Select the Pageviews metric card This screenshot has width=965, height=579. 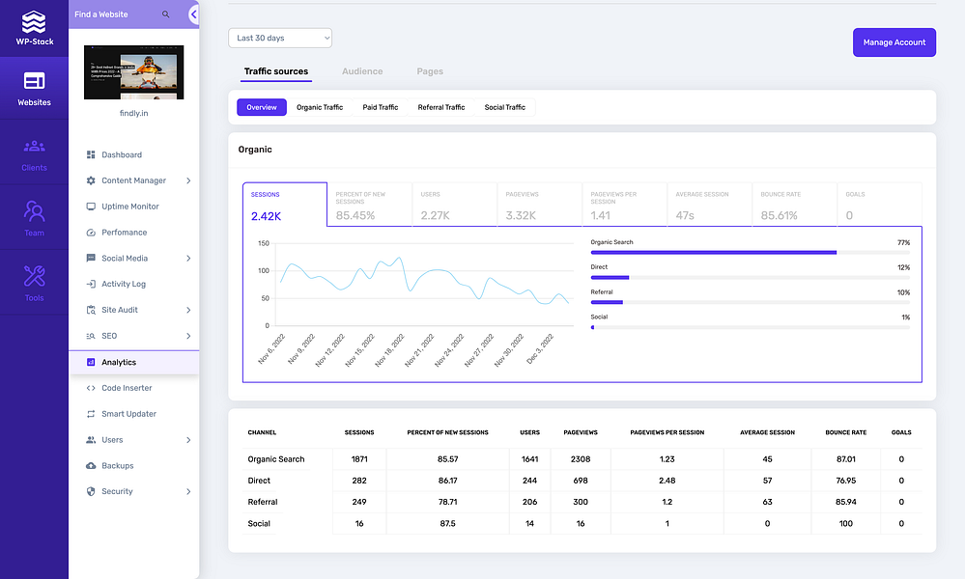(x=539, y=205)
